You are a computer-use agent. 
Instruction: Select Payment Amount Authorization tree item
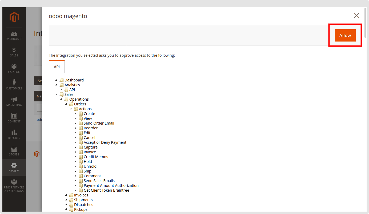(x=111, y=186)
